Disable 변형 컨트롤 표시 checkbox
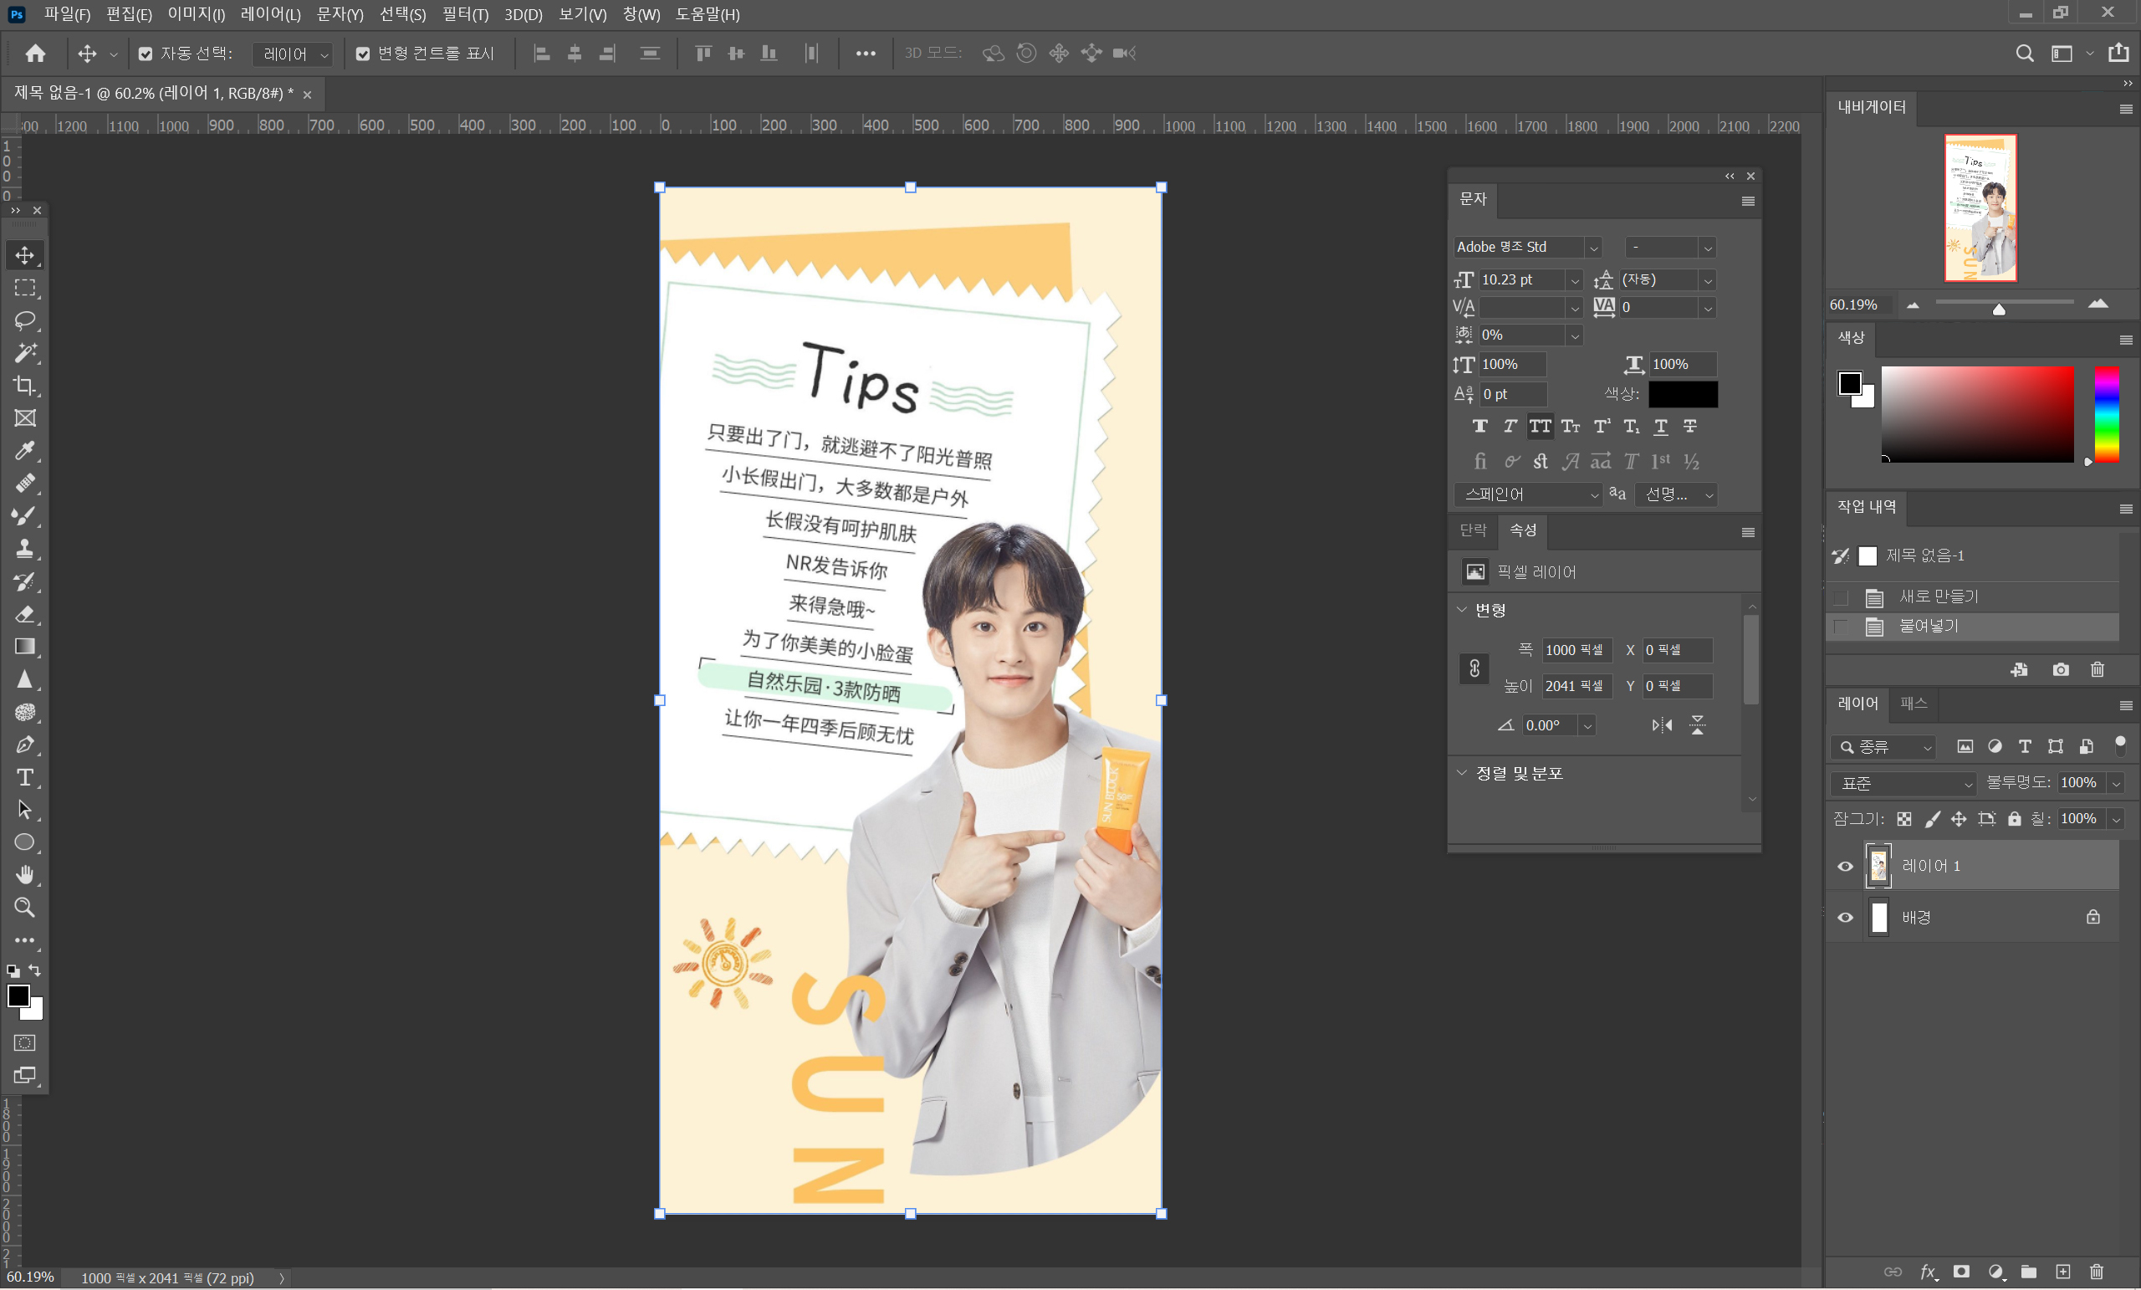Viewport: 2141px width, 1290px height. (362, 54)
